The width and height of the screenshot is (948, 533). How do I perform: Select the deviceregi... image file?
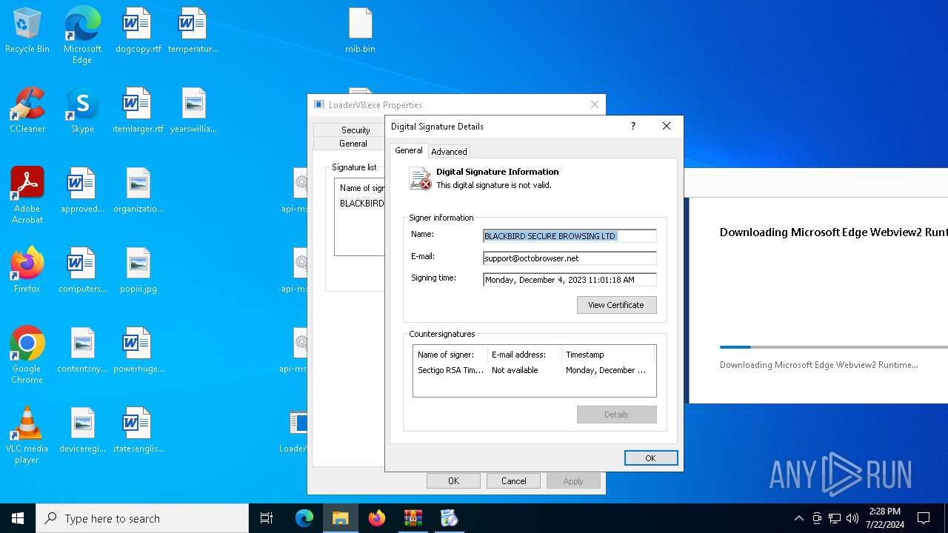coord(82,430)
